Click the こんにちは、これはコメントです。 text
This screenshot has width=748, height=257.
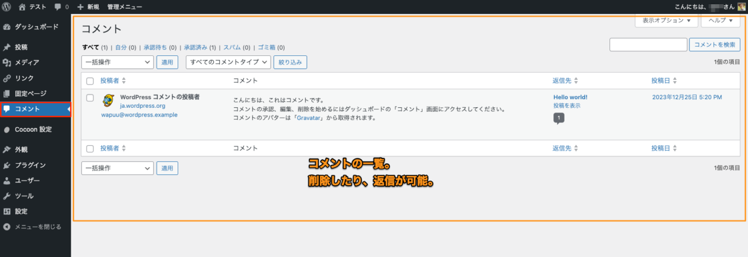coord(278,100)
